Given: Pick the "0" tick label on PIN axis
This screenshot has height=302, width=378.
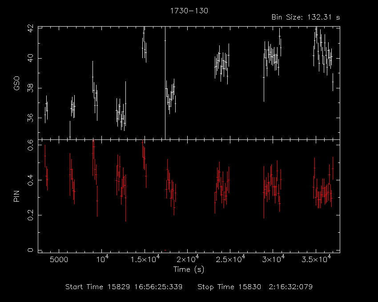Looking at the screenshot, I should [30, 250].
